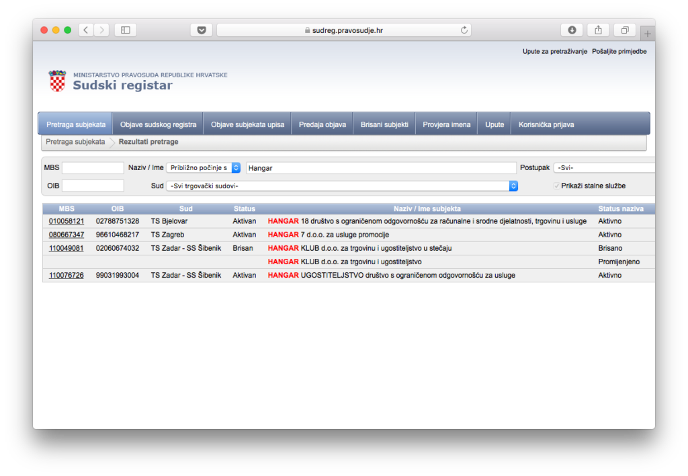Click into the OIB input field

pyautogui.click(x=93, y=186)
